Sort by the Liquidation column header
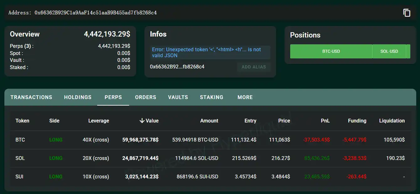420x194 pixels. (392, 121)
